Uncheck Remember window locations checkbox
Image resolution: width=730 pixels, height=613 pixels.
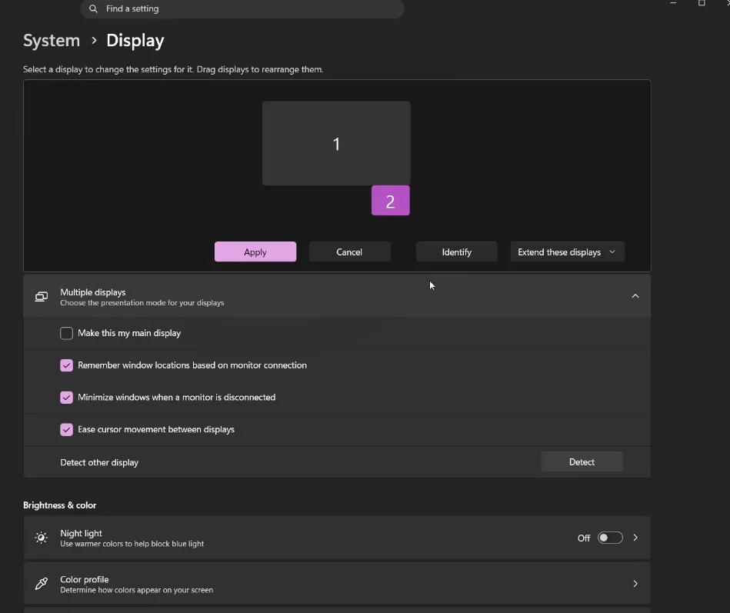coord(67,365)
